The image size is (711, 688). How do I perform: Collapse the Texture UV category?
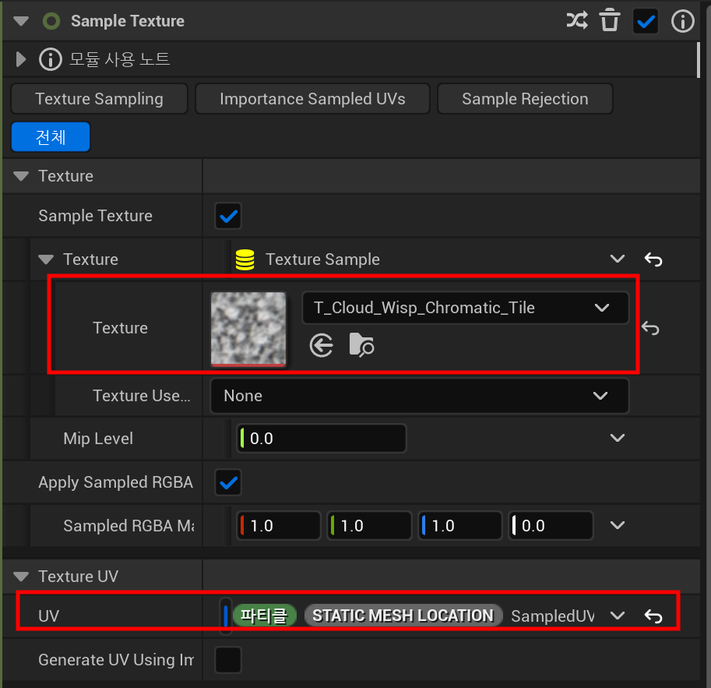coord(21,577)
